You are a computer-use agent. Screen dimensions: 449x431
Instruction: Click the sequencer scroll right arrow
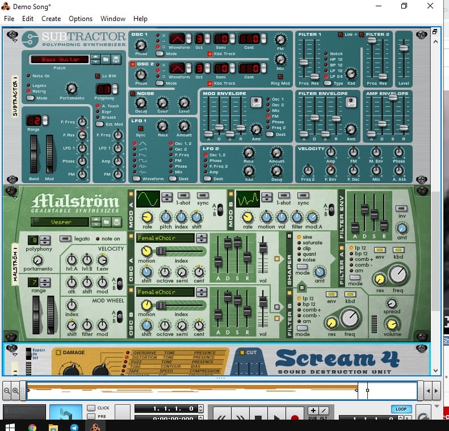click(x=436, y=391)
